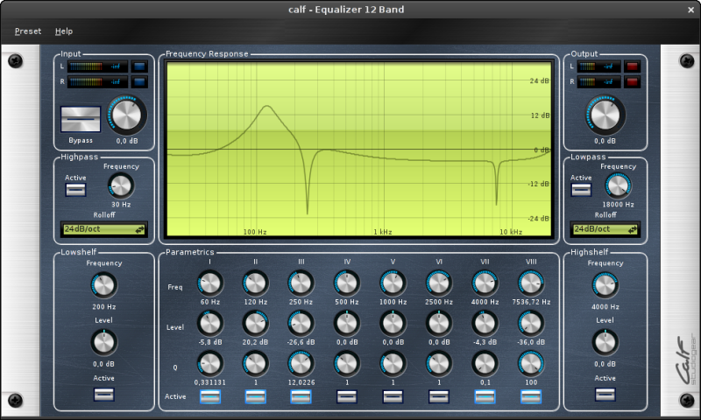Open the Highpass Rolloff 24dB/oct dropdown
Image resolution: width=701 pixels, height=420 pixels.
tap(104, 229)
